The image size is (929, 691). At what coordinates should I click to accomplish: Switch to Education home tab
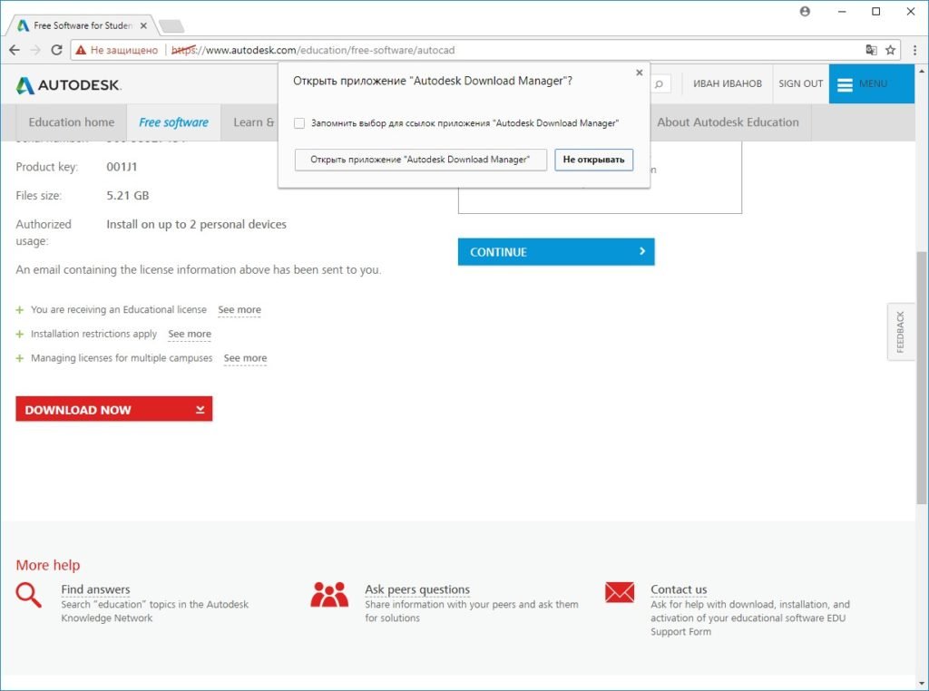click(x=71, y=122)
